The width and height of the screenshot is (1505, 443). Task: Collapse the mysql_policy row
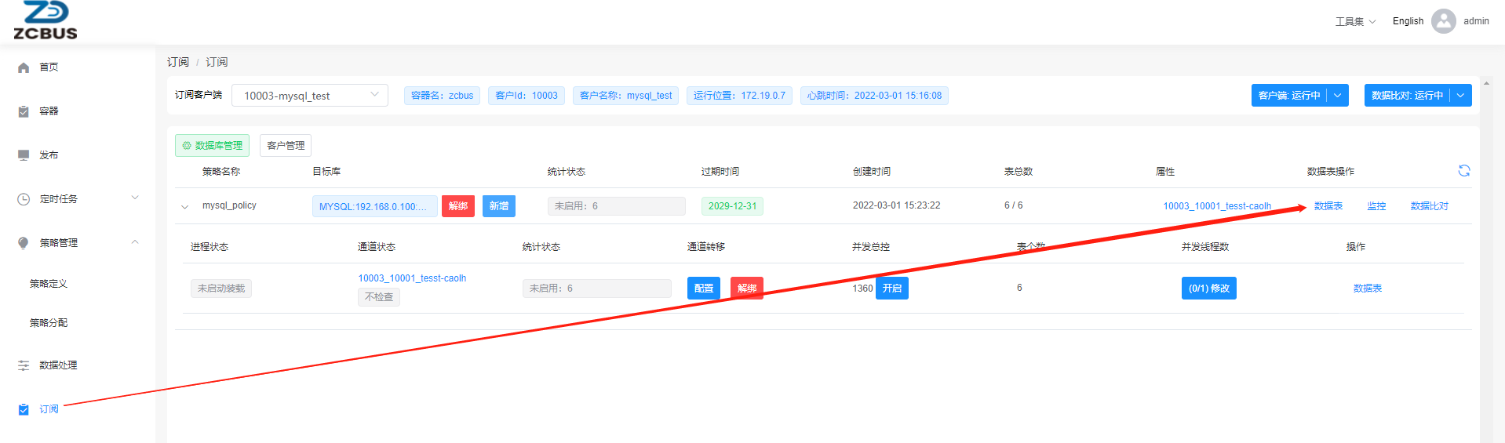185,207
